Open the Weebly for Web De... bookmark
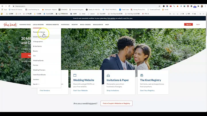Image resolution: width=207 pixels, height=116 pixels. coord(93,10)
